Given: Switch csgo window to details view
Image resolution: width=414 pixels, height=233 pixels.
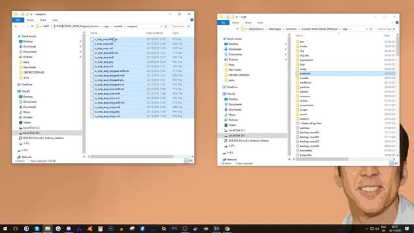Looking at the screenshot, I should pos(391,163).
